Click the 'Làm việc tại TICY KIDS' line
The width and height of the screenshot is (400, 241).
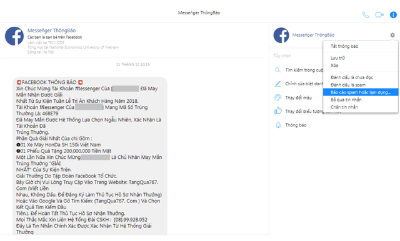coord(46,42)
